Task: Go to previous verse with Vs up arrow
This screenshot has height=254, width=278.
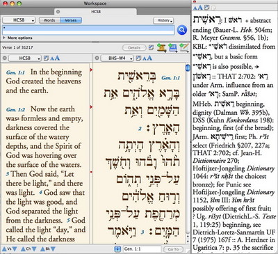Action: coord(4,249)
